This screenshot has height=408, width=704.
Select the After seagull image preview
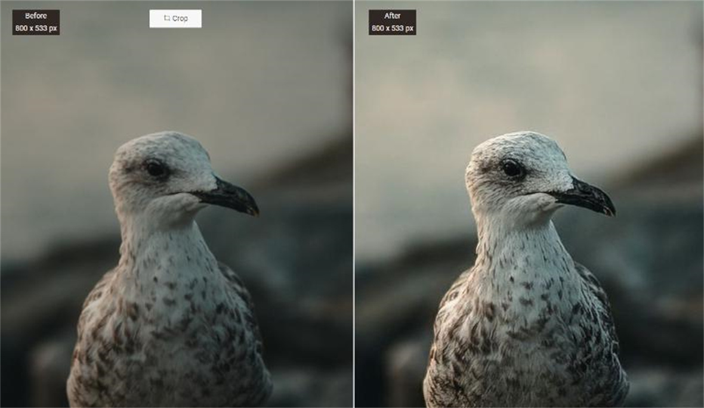529,204
